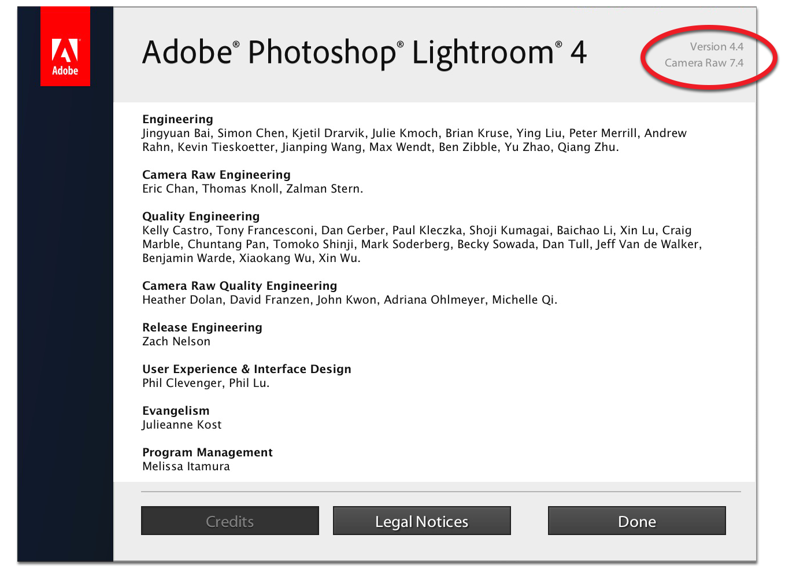
Task: Click the line starting with Benjamin Warde
Action: point(251,258)
